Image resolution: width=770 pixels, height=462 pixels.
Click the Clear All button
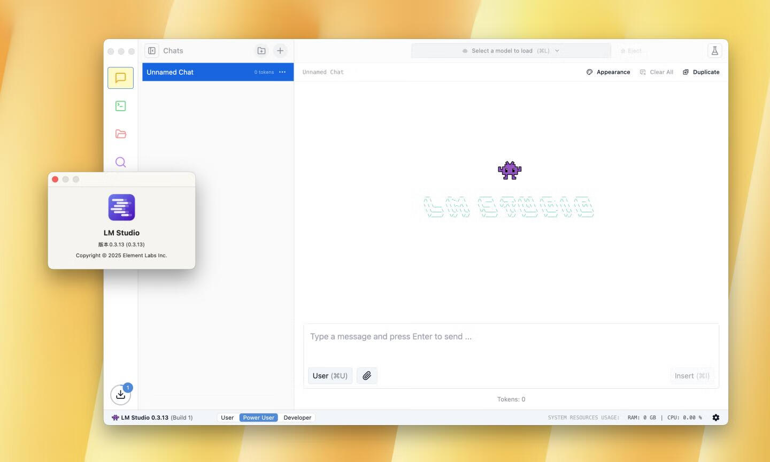[x=657, y=72]
